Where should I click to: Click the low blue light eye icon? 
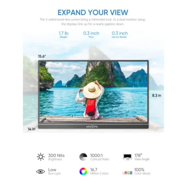coord(40,171)
